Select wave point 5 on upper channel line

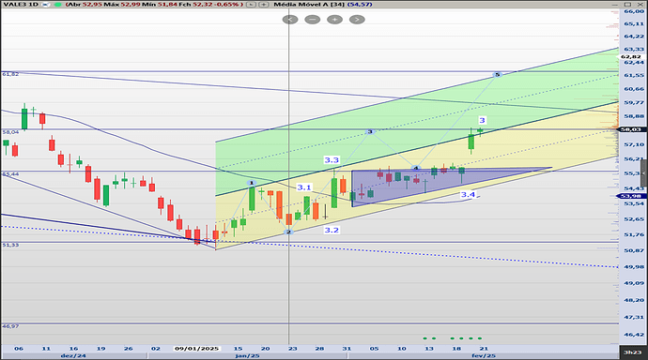[498, 75]
